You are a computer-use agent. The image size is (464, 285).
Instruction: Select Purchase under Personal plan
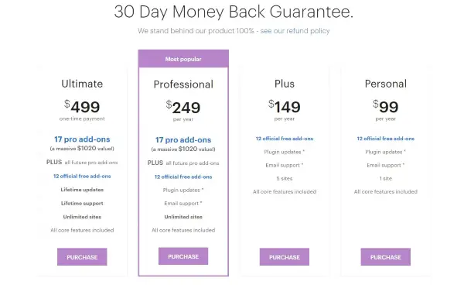pos(386,257)
